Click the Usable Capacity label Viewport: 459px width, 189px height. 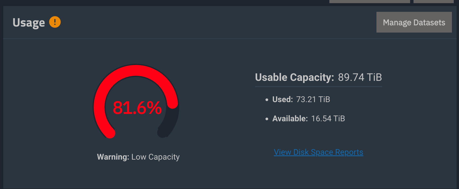coord(294,77)
